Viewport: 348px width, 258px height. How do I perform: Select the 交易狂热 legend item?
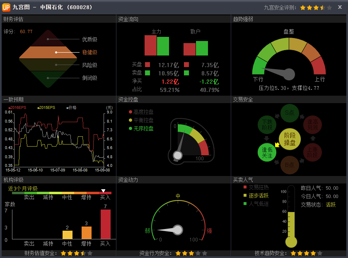pos(256,188)
